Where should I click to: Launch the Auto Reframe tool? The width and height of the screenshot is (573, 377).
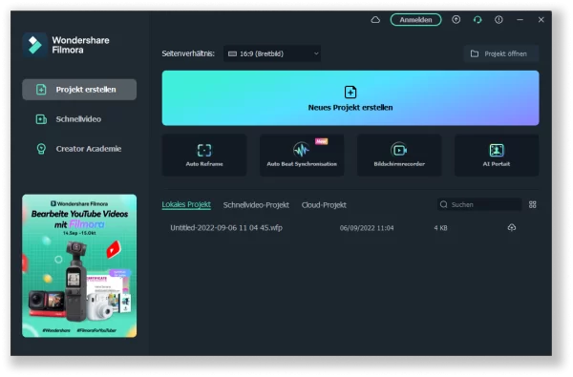coord(204,156)
